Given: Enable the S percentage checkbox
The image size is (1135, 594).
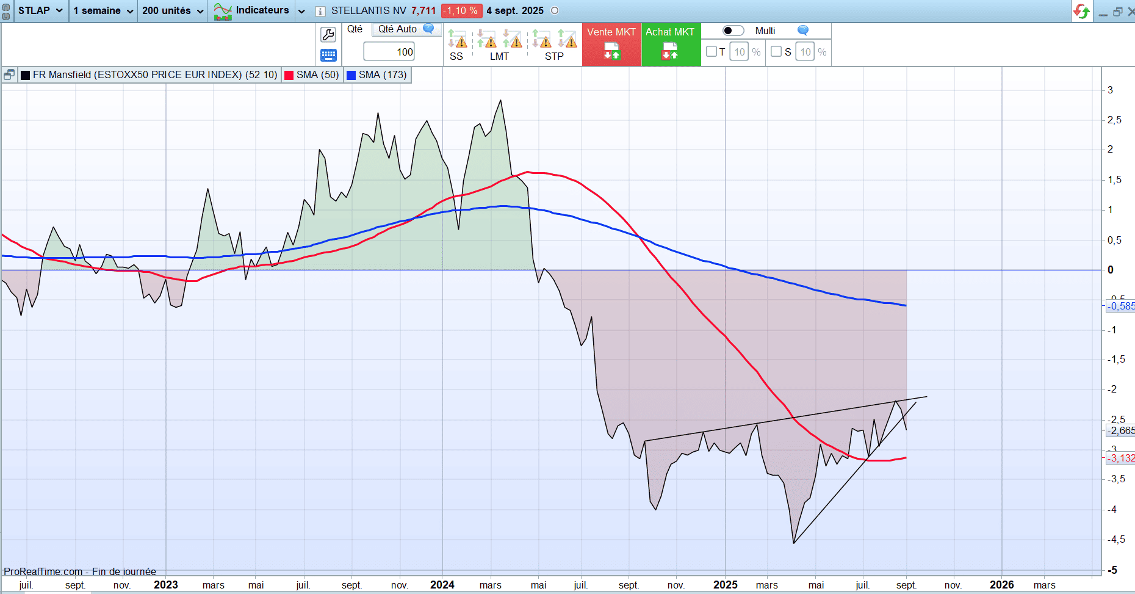Looking at the screenshot, I should pyautogui.click(x=776, y=52).
